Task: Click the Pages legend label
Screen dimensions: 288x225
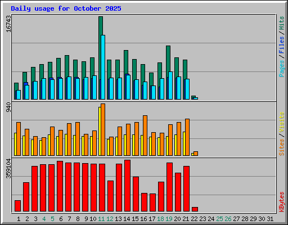Action: [x=282, y=69]
